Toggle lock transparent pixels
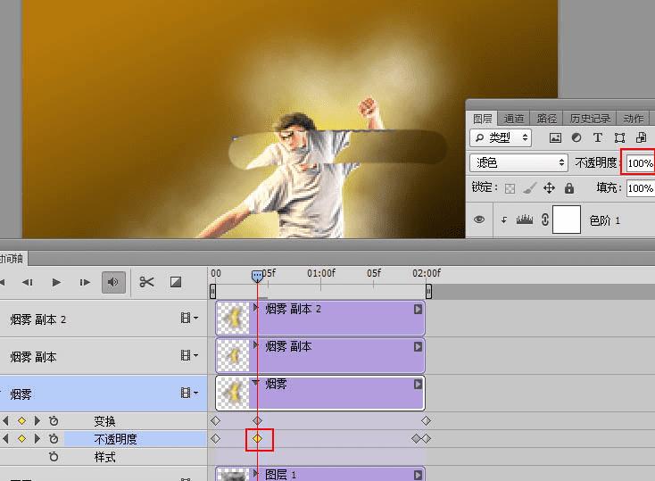 point(510,188)
